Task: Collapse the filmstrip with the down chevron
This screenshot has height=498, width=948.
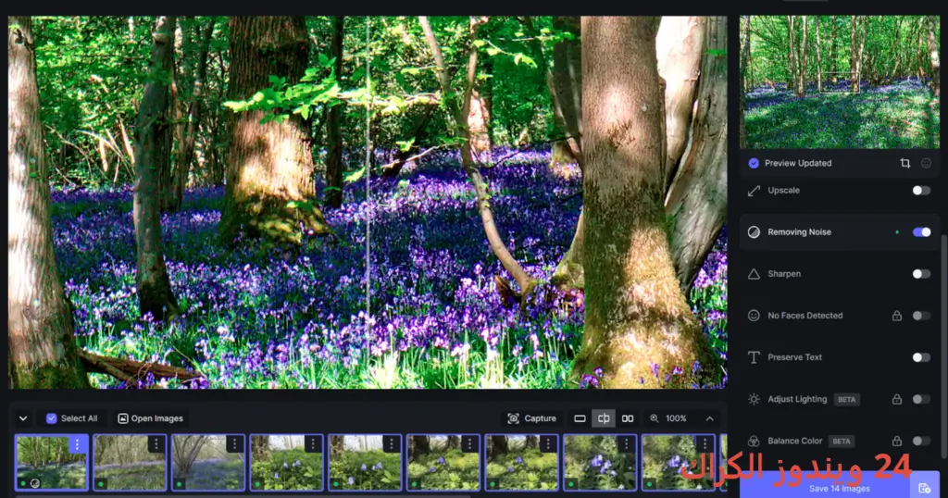Action: tap(23, 418)
